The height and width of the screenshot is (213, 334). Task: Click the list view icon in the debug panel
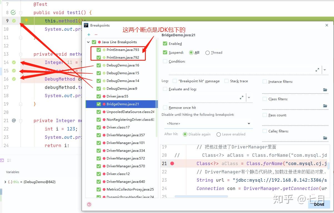[9, 160]
